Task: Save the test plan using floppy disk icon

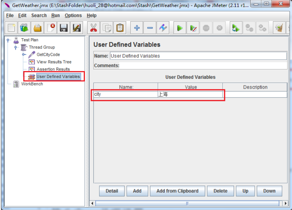Action: [x=64, y=28]
